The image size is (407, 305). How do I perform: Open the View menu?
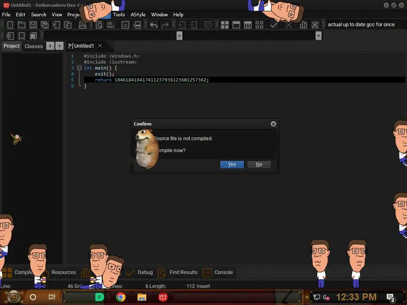(x=57, y=15)
